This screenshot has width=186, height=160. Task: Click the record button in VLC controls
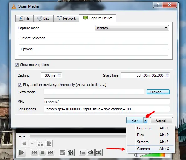click(24, 143)
